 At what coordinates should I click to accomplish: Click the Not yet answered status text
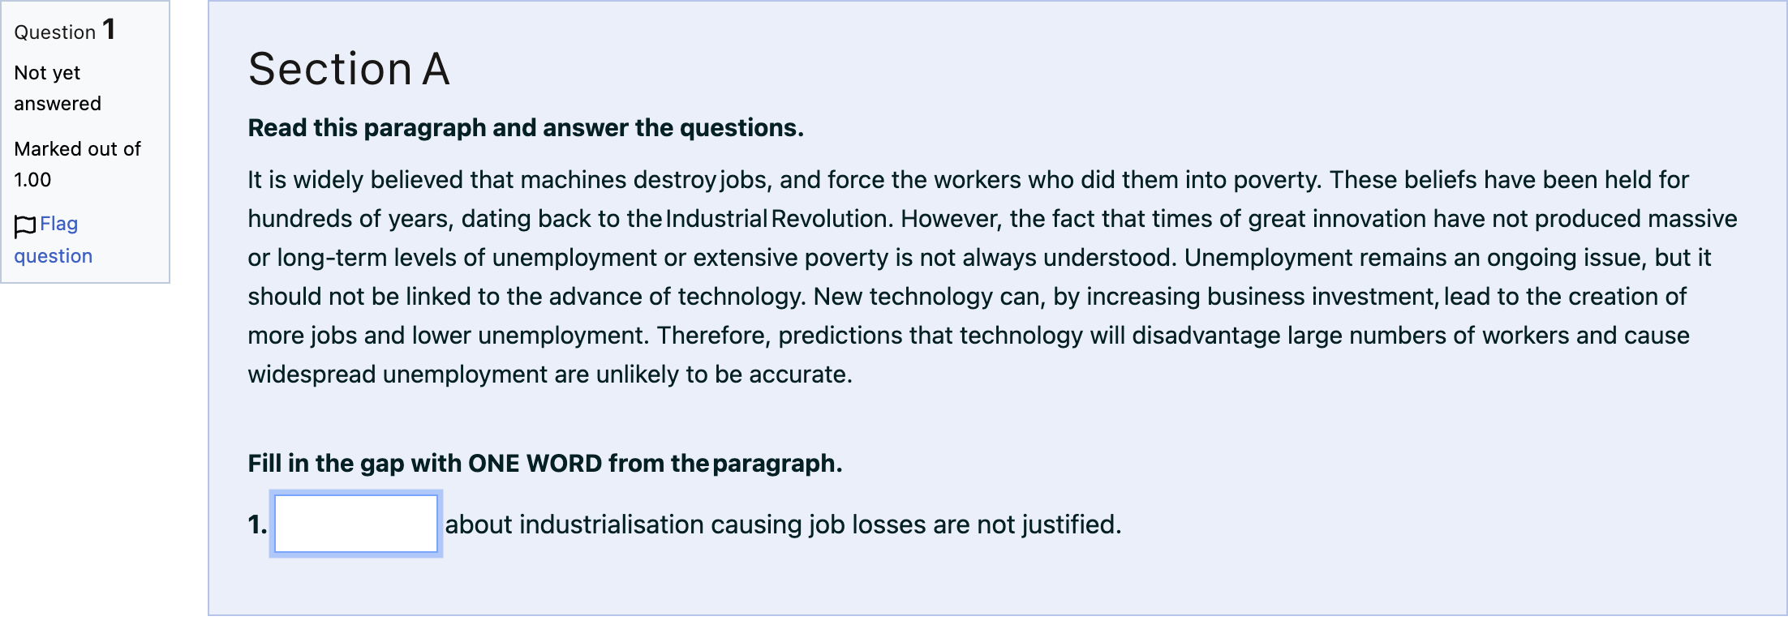tap(58, 88)
